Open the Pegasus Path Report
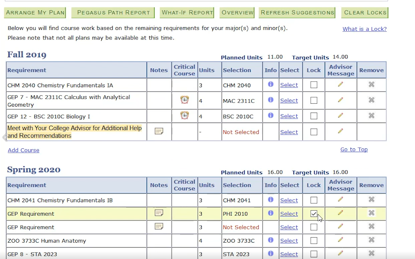This screenshot has width=415, height=259. [x=113, y=13]
